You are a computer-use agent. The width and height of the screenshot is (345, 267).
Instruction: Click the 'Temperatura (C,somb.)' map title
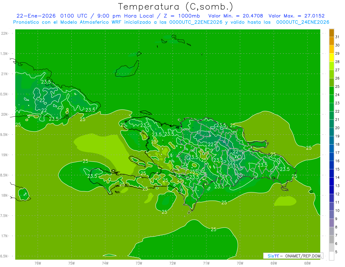[175, 7]
